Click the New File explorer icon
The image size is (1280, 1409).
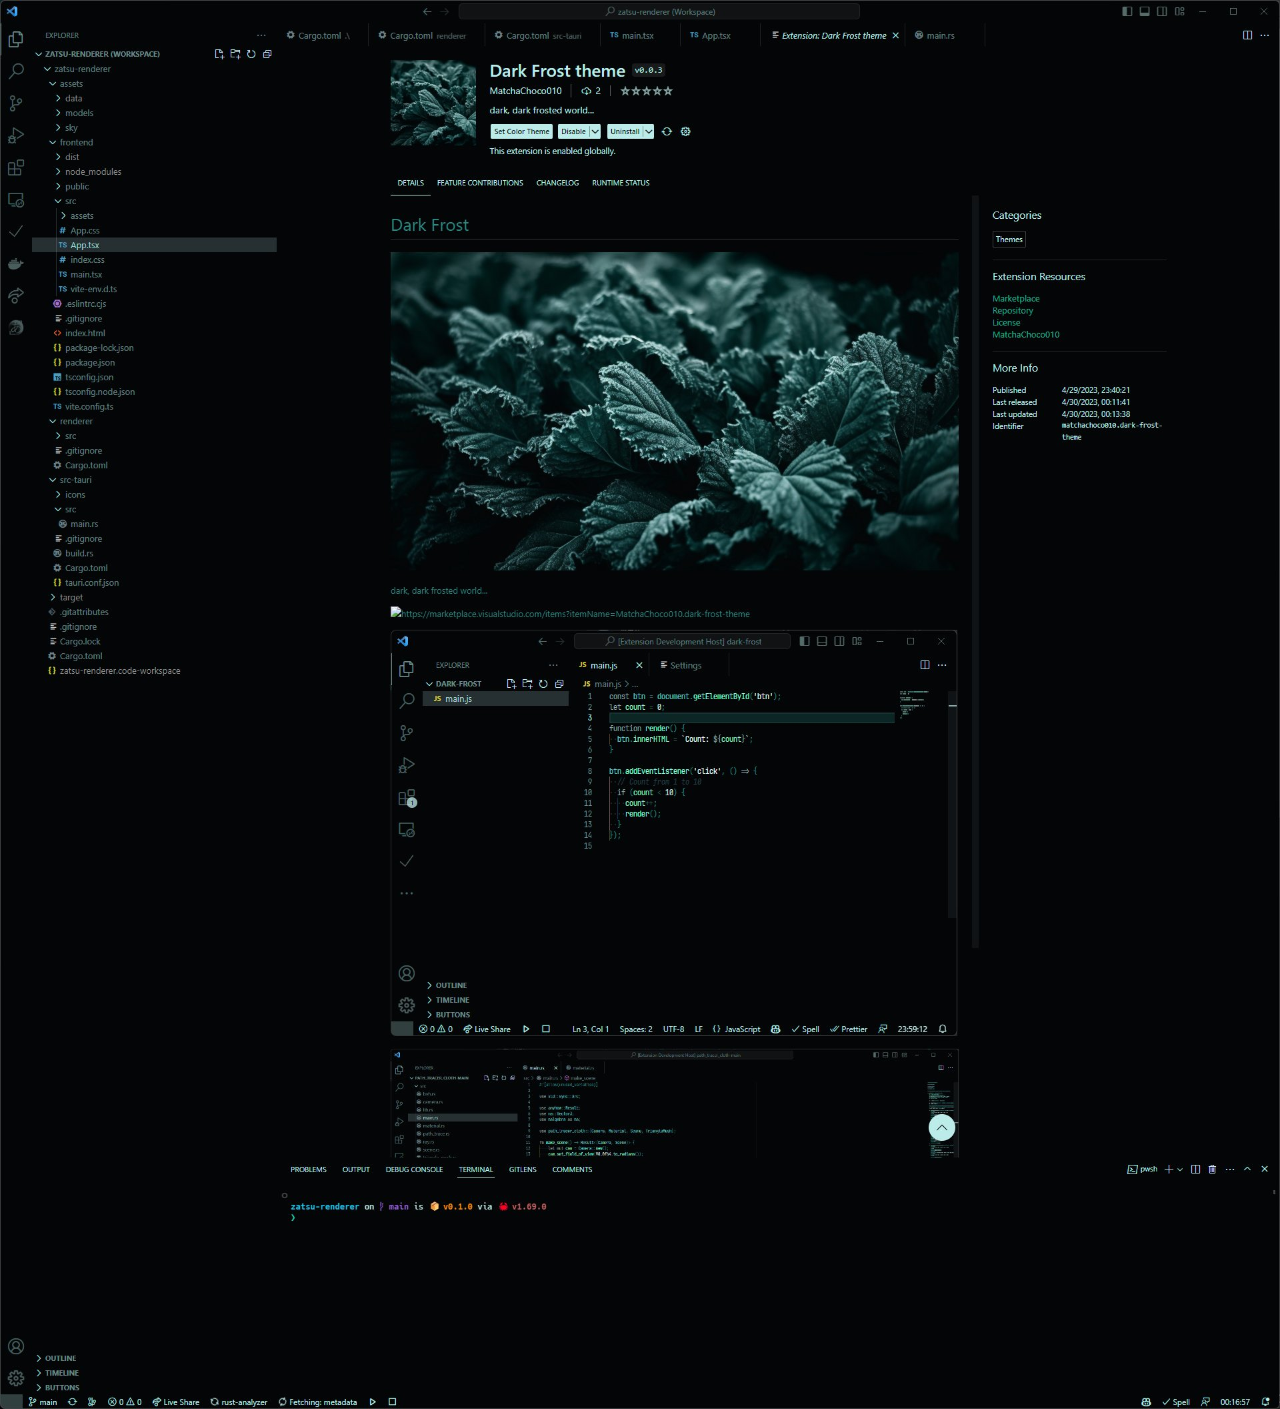(219, 54)
